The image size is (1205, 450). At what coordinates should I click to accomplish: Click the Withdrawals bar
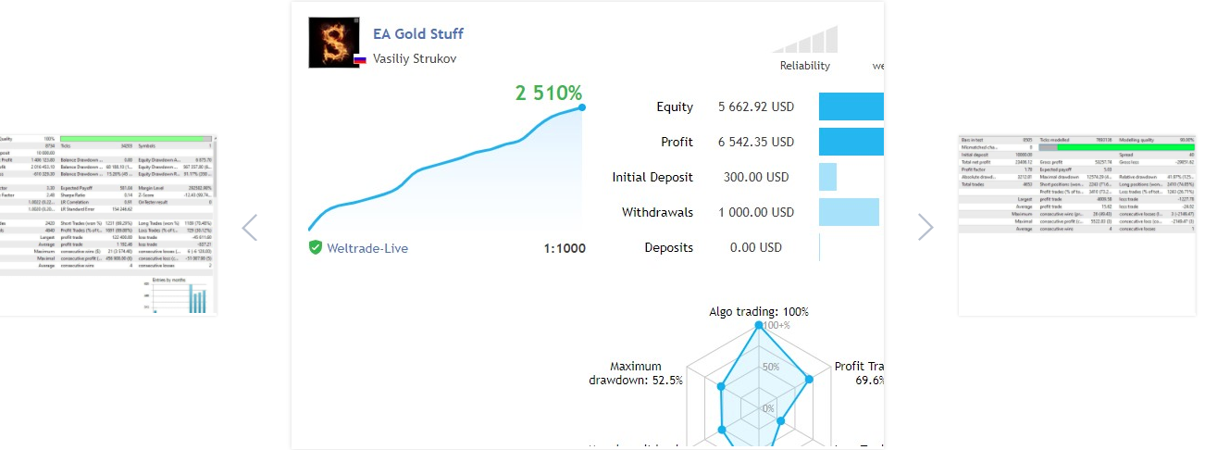coord(849,212)
